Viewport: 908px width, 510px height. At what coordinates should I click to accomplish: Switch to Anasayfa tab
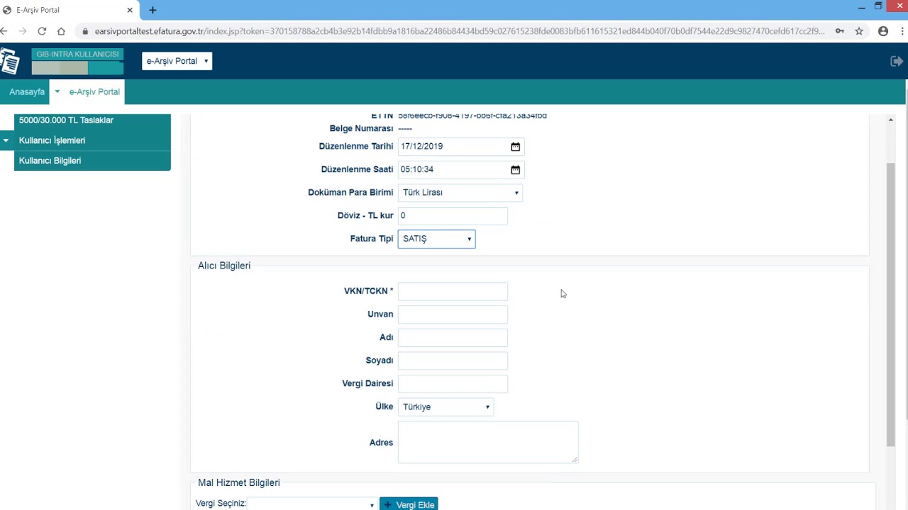tap(27, 92)
